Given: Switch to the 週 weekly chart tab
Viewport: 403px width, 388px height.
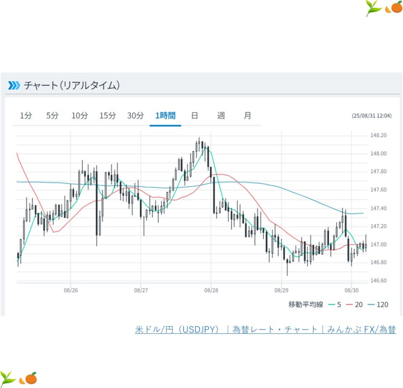Looking at the screenshot, I should click(x=221, y=115).
